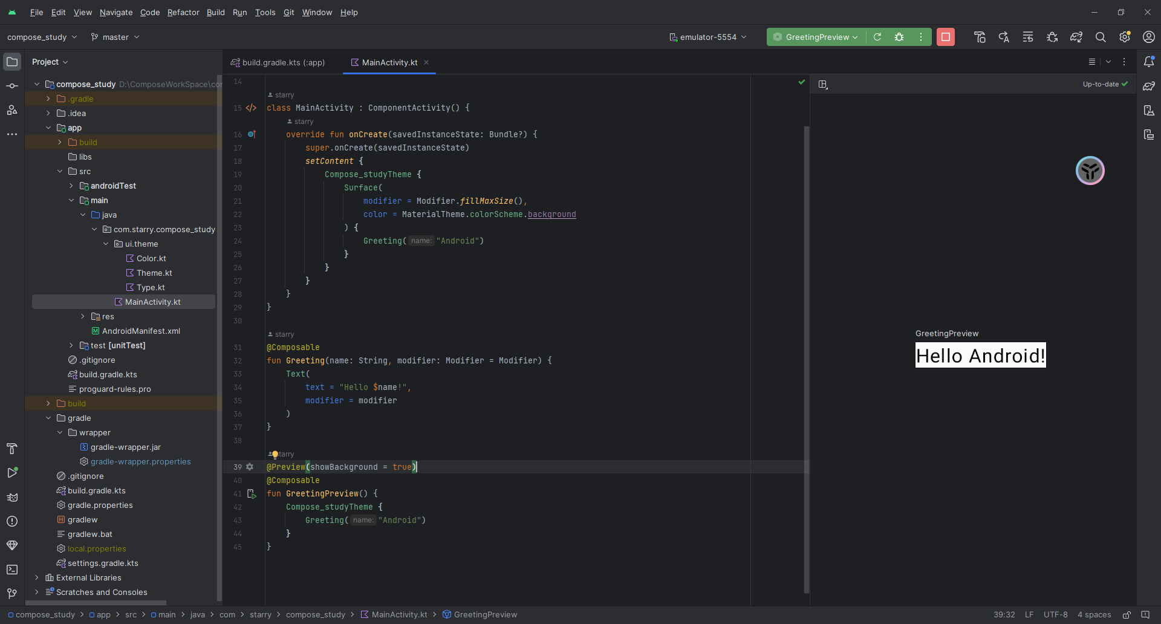1161x624 pixels.
Task: Click the 39:32 caret position indicator
Action: click(1004, 614)
